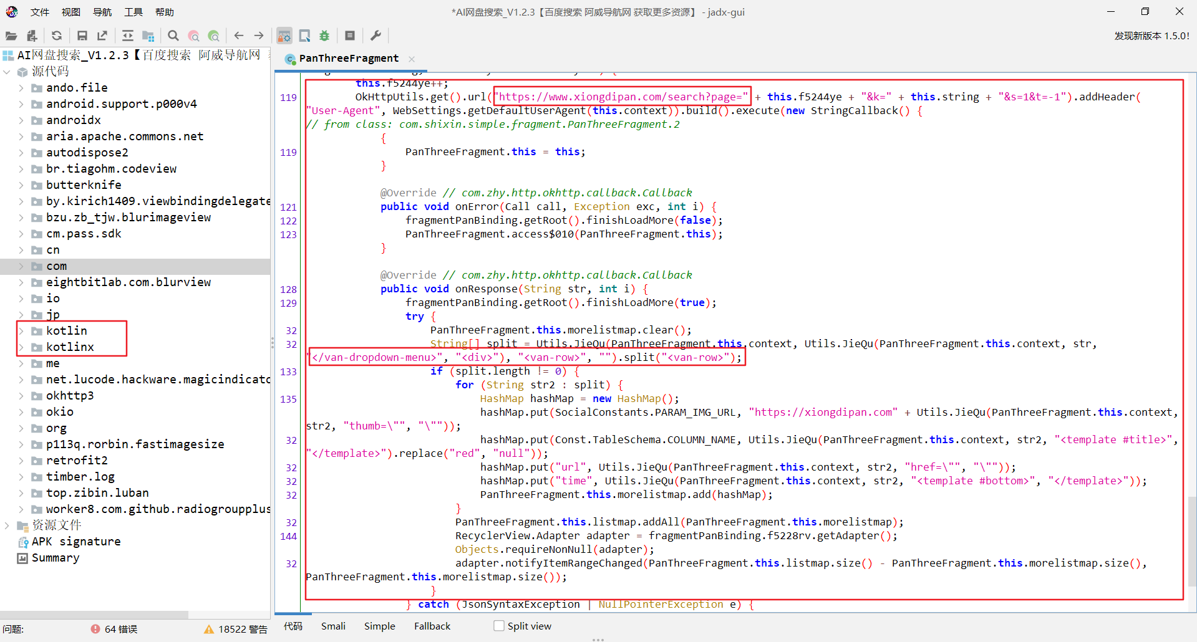This screenshot has width=1197, height=642.
Task: Click the project root icon in tree
Action: coord(8,55)
